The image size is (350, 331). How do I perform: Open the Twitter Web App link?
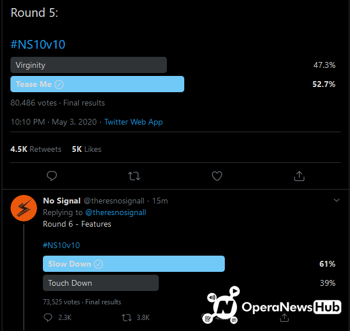(133, 122)
